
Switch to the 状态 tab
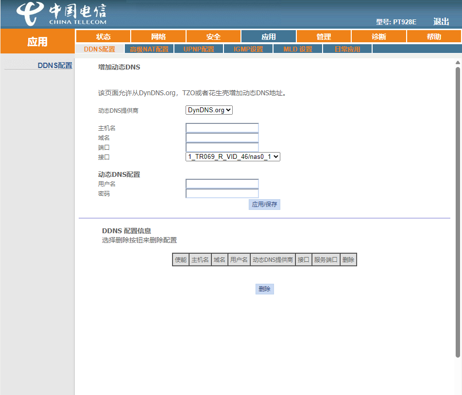tap(103, 36)
